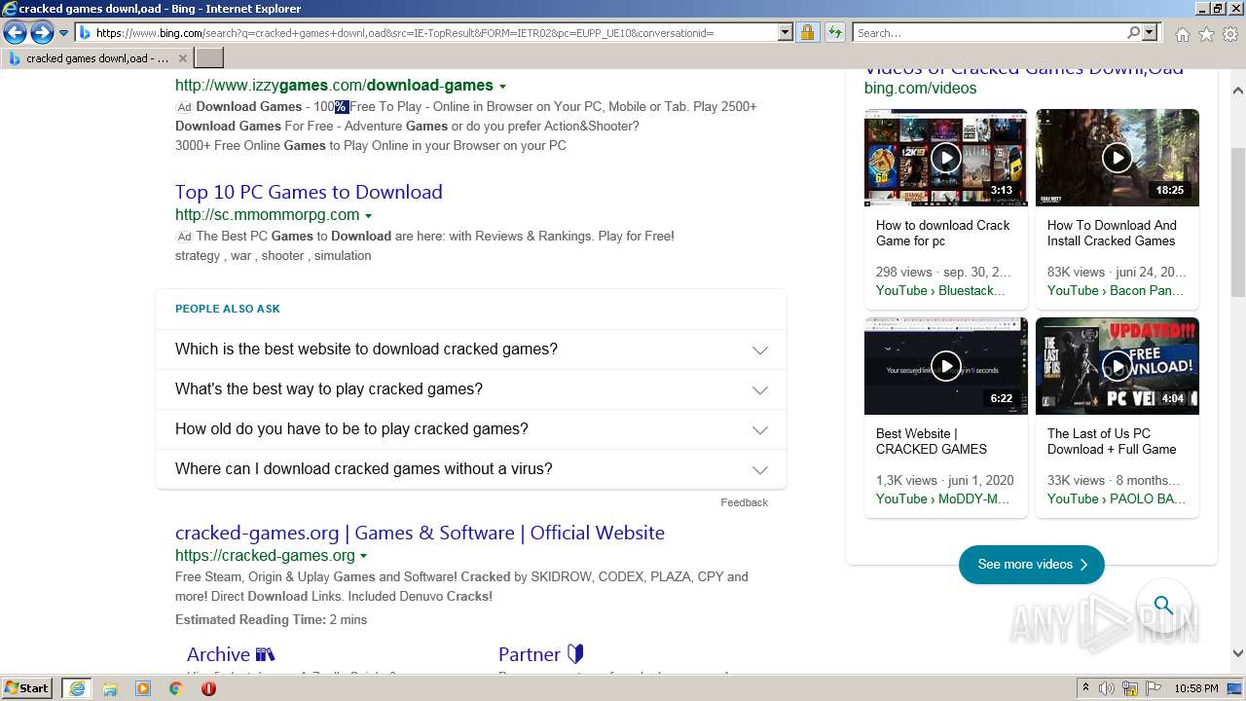Viewport: 1246px width, 701px height.
Task: Click 'YouTube › Bluestack...' source text
Action: pyautogui.click(x=940, y=290)
